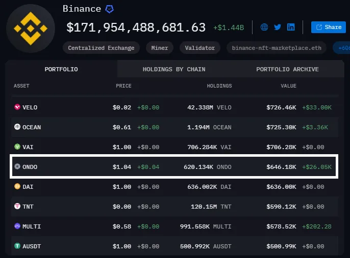The width and height of the screenshot is (350, 258).
Task: Select the Centralized Exchange tag
Action: point(101,48)
